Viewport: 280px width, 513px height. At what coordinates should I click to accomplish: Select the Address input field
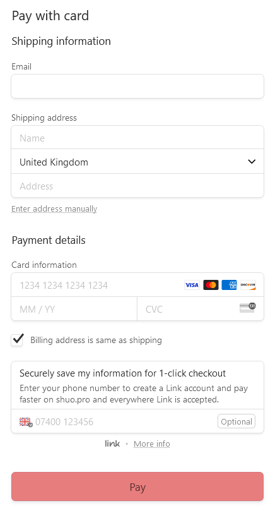[137, 186]
